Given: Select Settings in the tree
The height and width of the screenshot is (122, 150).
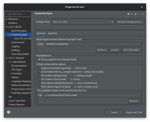Looking at the screenshot, I should tap(16, 50).
